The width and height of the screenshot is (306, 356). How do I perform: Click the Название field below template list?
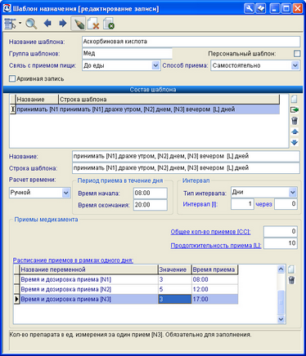click(x=186, y=157)
